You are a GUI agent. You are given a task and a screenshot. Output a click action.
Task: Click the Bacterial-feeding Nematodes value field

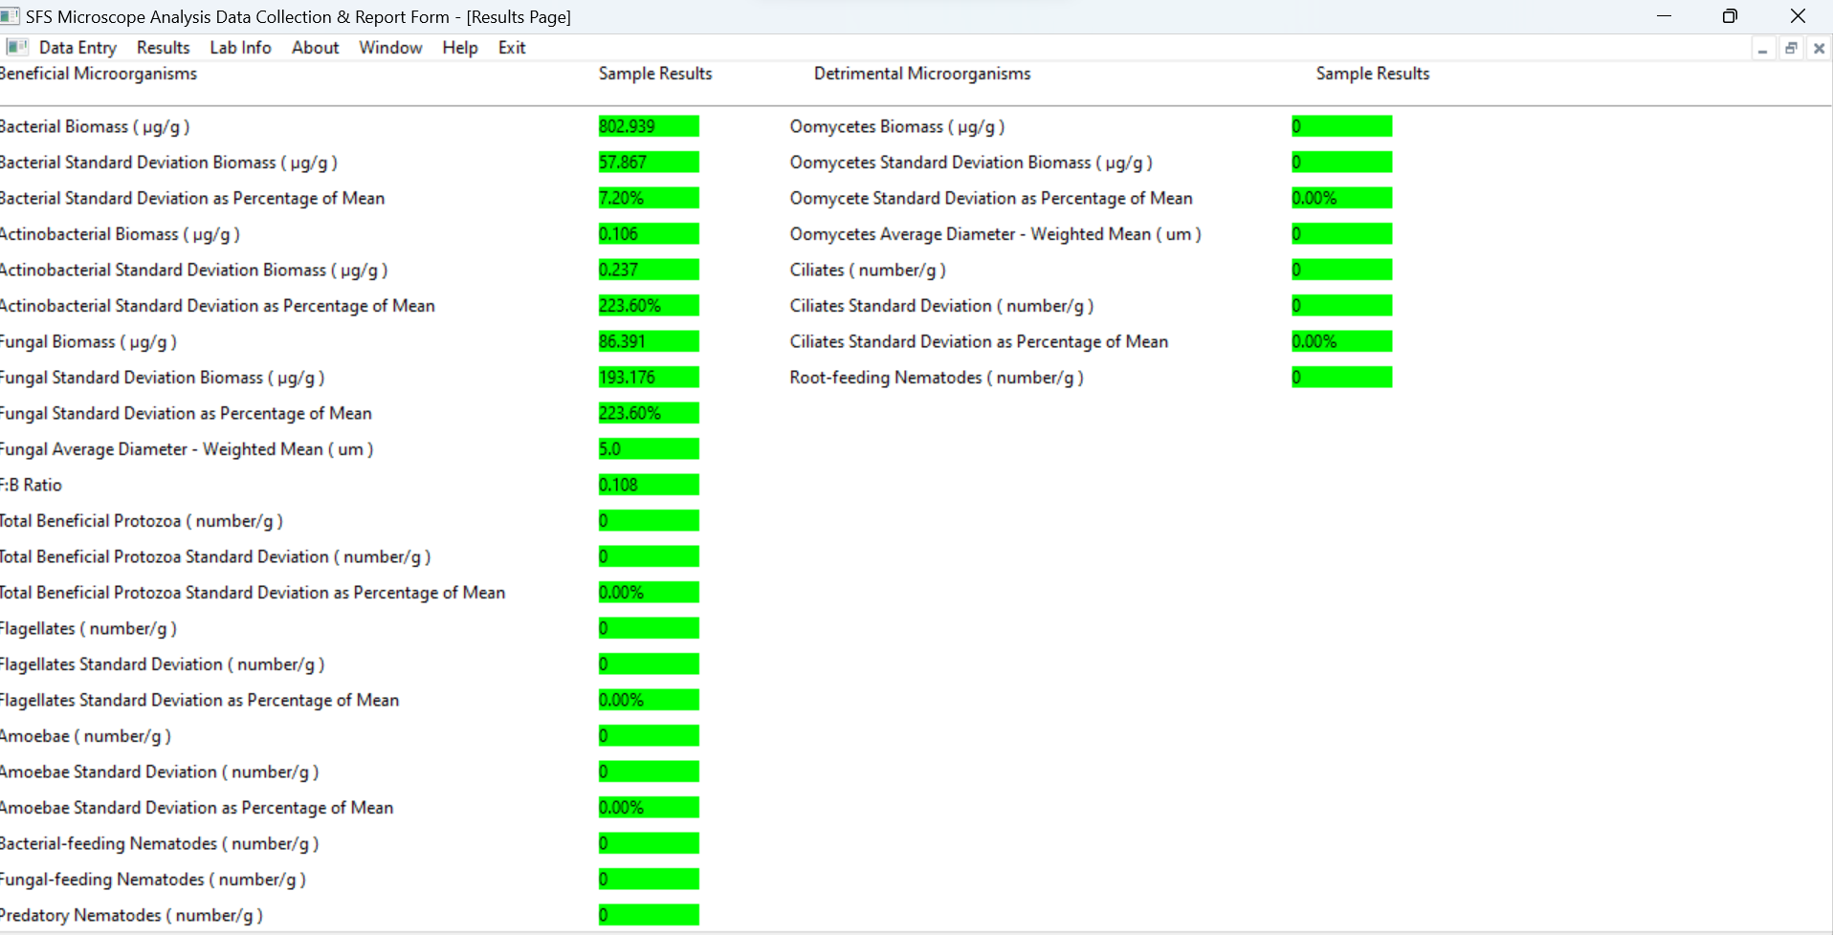649,843
